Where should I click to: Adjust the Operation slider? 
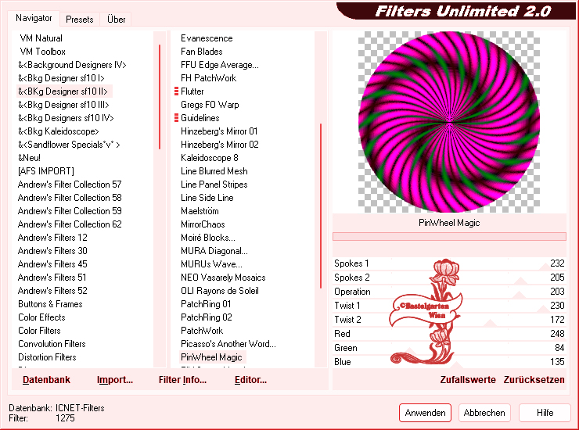(449, 292)
